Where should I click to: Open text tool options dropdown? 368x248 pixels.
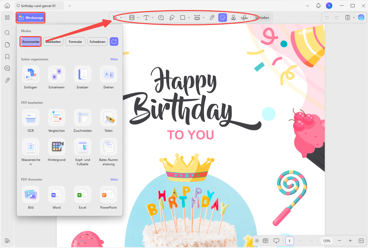coord(153,18)
